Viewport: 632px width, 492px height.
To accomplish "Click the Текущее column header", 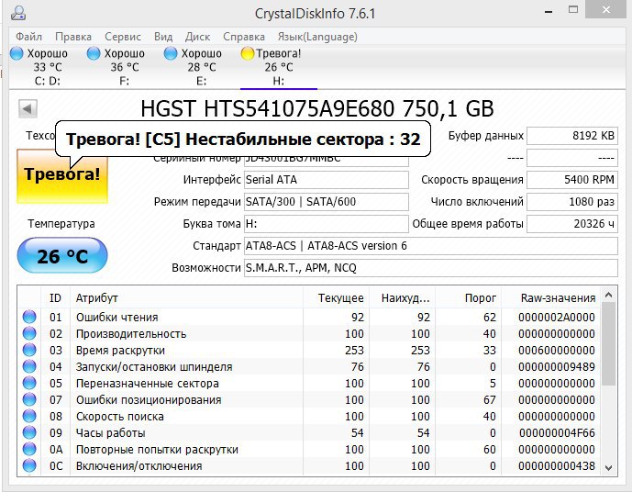I will tap(336, 298).
